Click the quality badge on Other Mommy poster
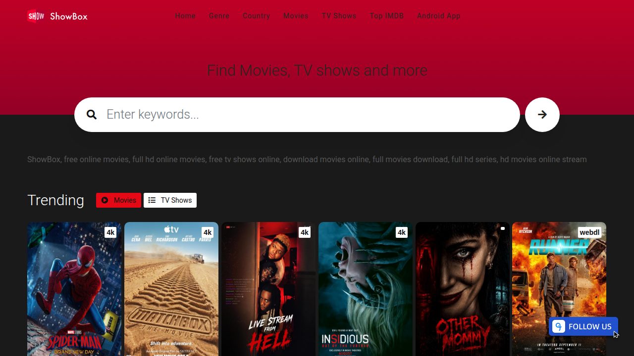Image resolution: width=634 pixels, height=356 pixels. pyautogui.click(x=502, y=228)
